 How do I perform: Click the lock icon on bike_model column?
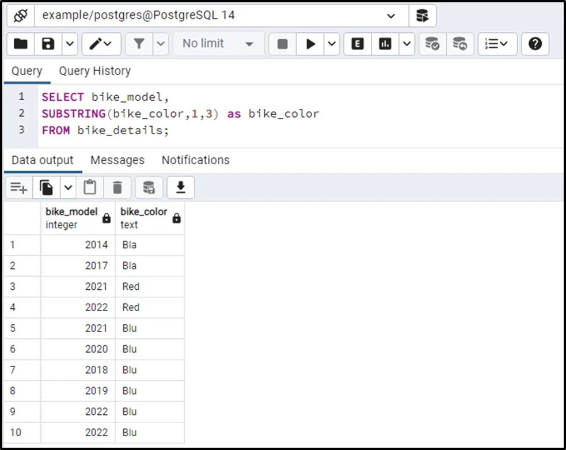(107, 218)
